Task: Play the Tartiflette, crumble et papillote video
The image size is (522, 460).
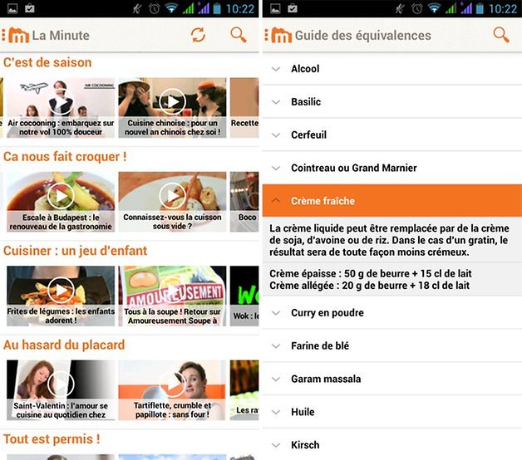Action: coord(172,384)
